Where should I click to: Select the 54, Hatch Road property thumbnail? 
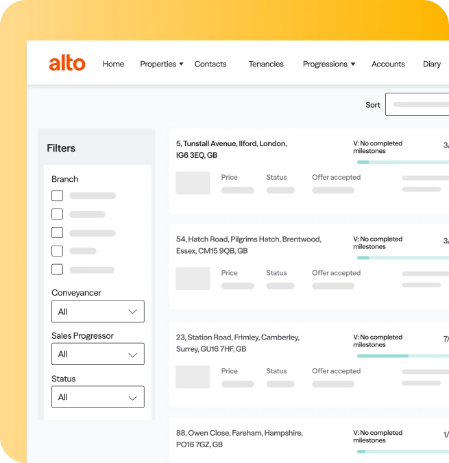(193, 278)
